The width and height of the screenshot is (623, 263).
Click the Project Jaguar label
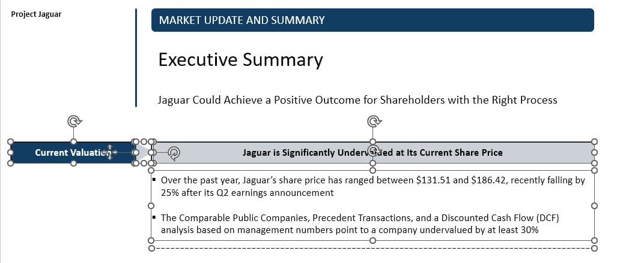[x=36, y=14]
